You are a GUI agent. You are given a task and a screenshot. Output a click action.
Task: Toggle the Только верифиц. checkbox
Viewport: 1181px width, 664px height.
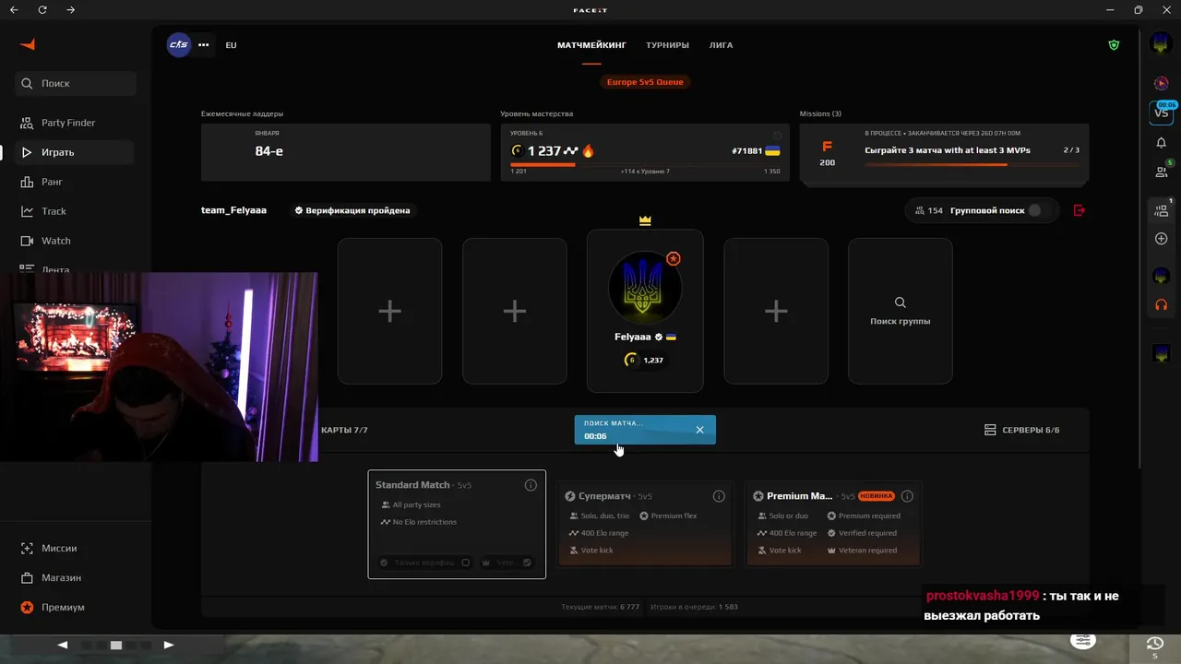point(465,563)
